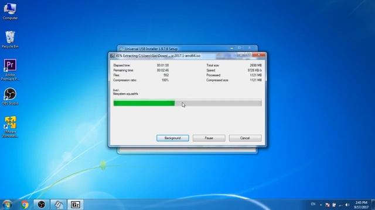Open the clock showing 2:45 PM
The width and height of the screenshot is (375, 210).
(361, 205)
